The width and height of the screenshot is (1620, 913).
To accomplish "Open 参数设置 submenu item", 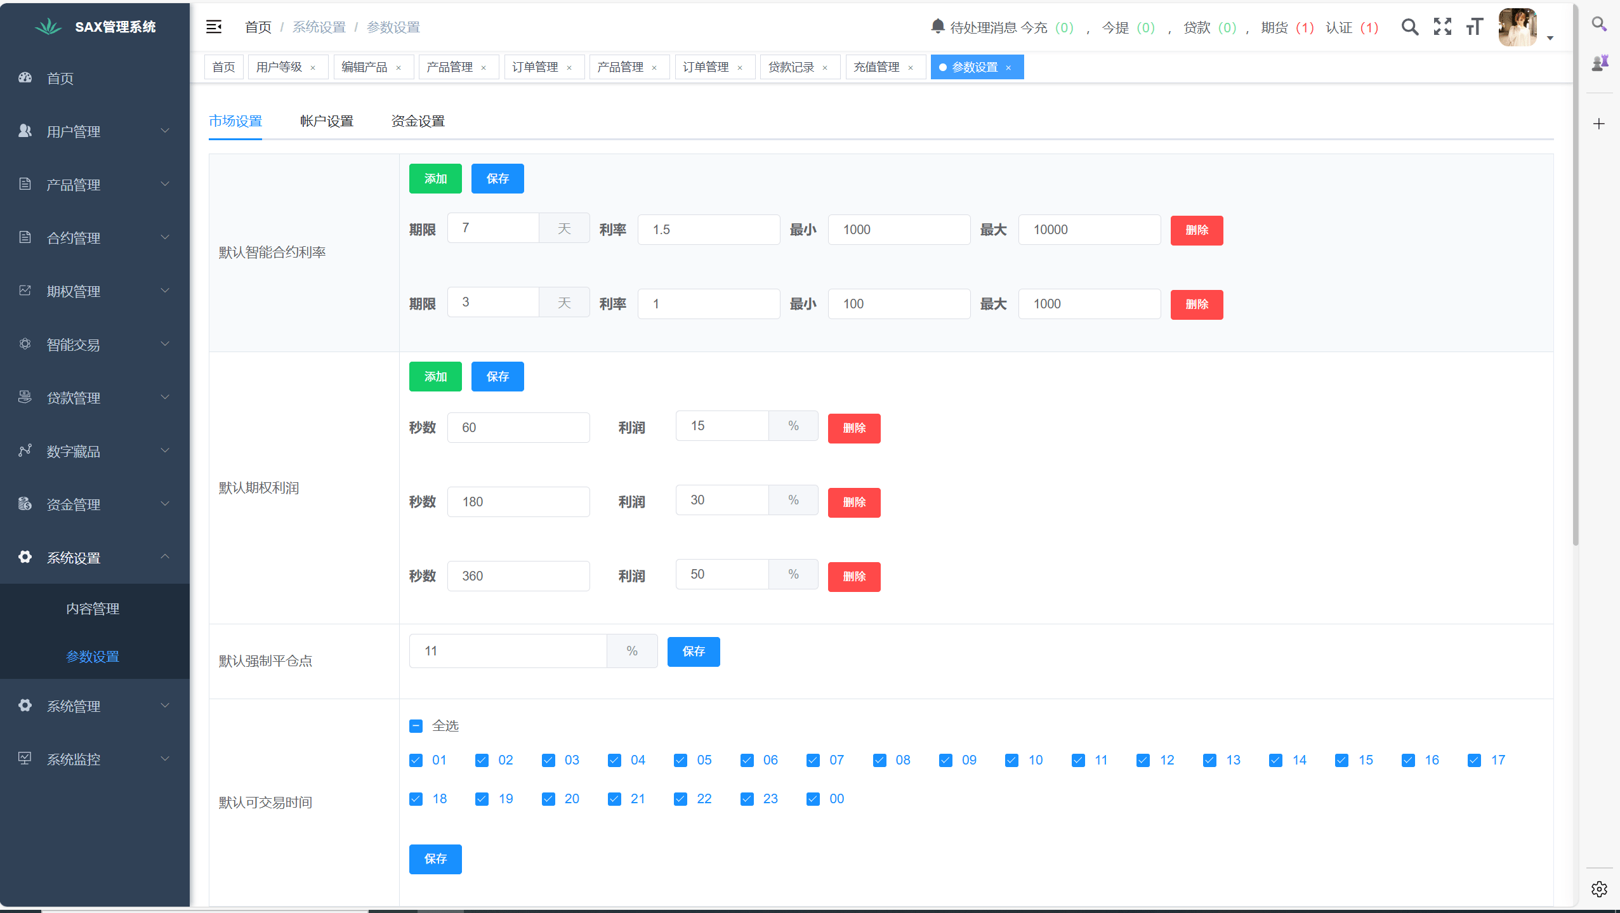I will tap(93, 657).
